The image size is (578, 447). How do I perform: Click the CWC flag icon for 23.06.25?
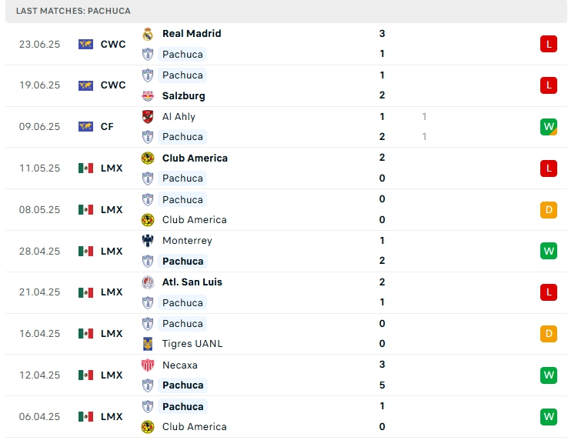pyautogui.click(x=85, y=45)
